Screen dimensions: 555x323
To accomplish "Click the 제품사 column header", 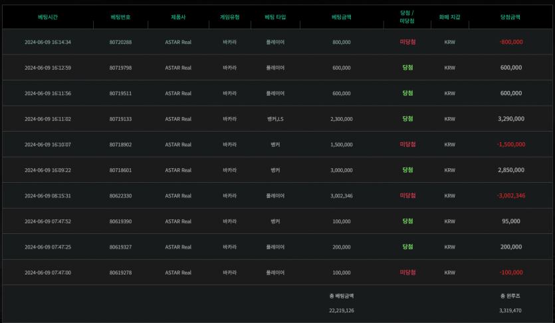I will click(178, 17).
